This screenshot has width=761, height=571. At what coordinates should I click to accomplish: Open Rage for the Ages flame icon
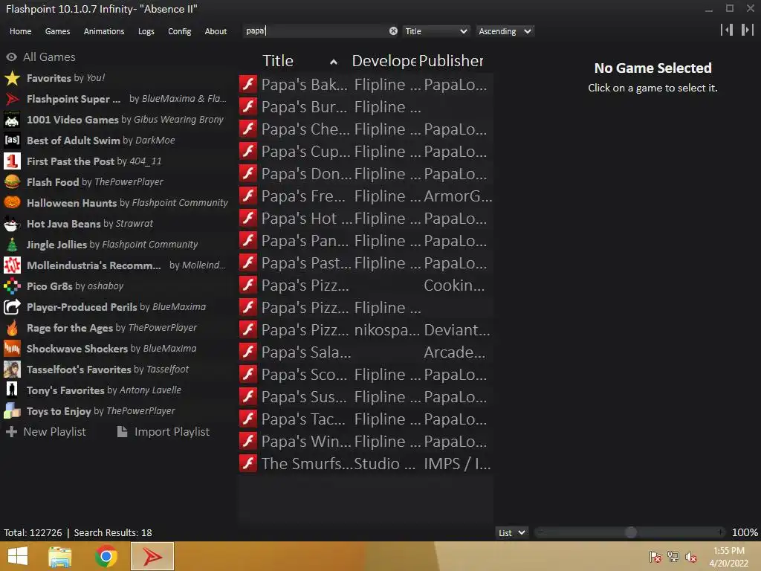12,328
